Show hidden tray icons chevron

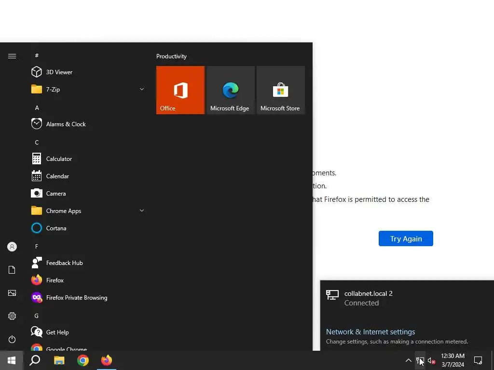[408, 360]
